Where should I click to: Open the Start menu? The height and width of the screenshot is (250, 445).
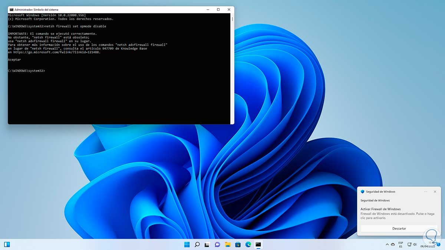pos(187,244)
